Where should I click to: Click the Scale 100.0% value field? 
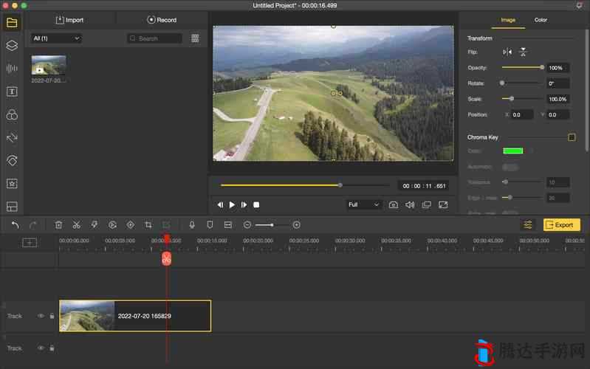(x=558, y=99)
